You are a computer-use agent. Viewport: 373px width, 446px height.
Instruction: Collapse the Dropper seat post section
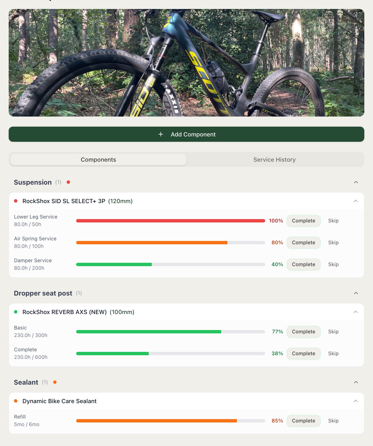pyautogui.click(x=356, y=293)
